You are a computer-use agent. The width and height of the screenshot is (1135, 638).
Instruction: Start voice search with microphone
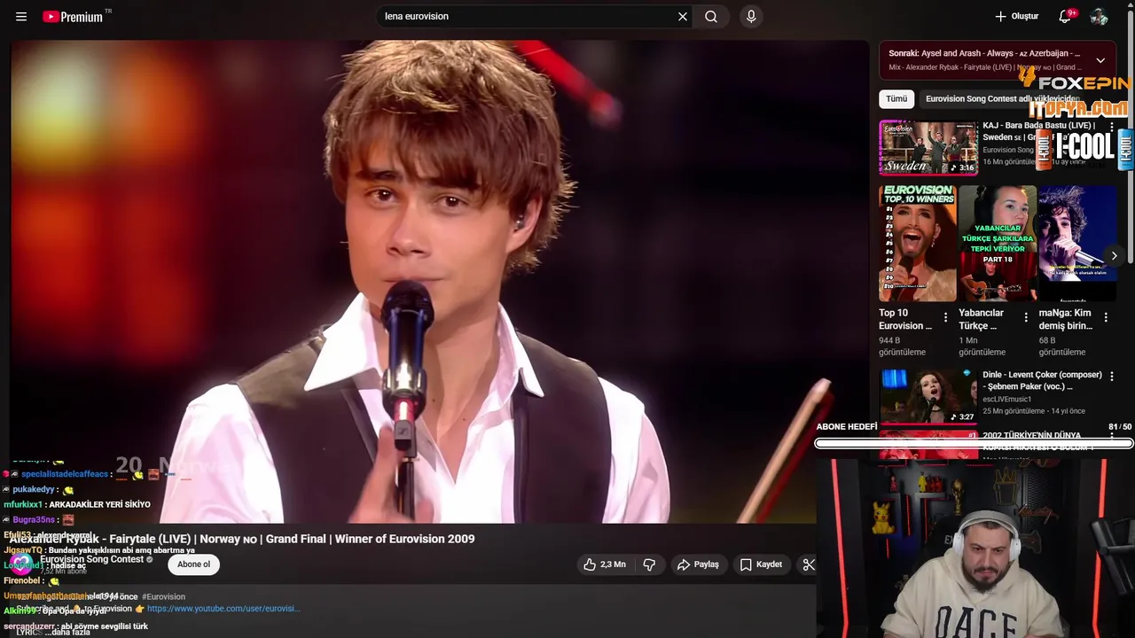tap(751, 17)
